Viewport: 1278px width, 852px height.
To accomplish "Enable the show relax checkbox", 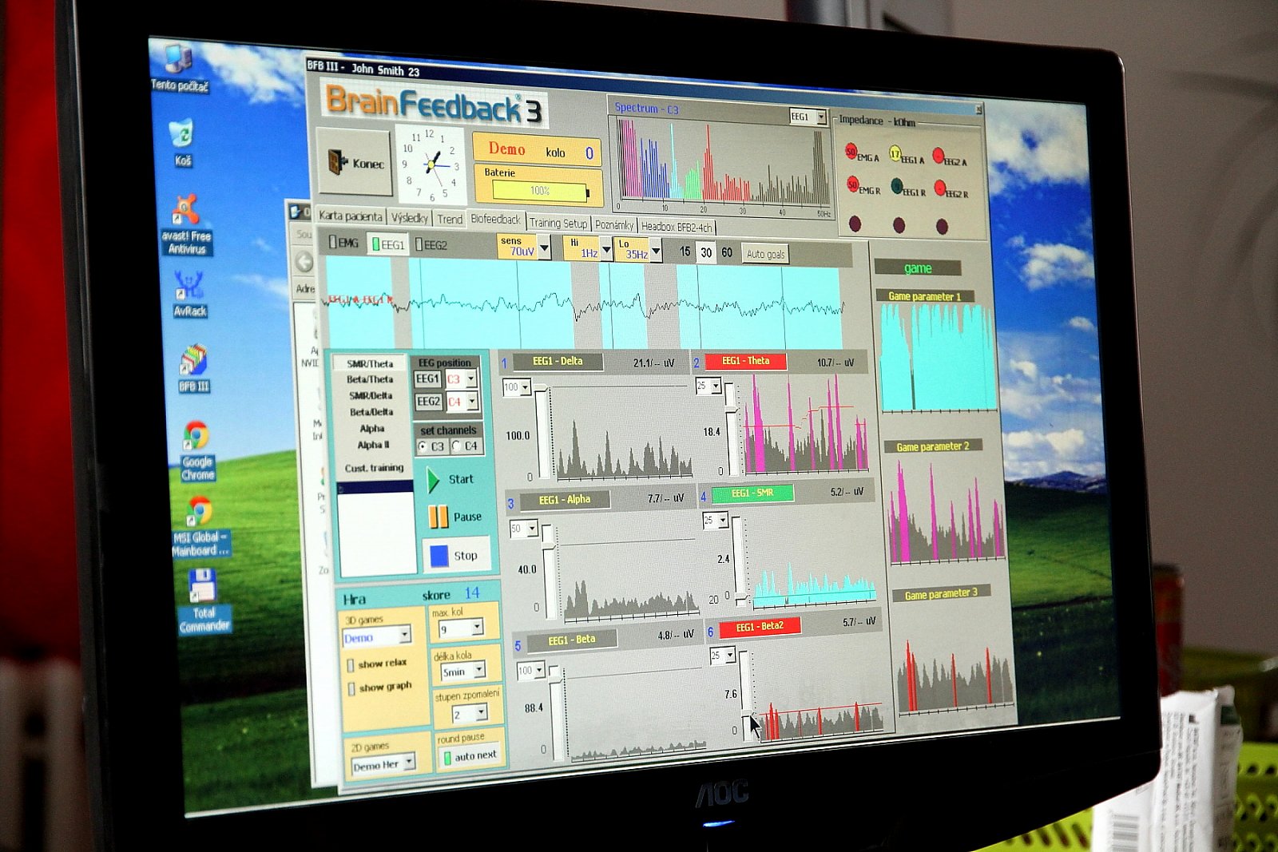I will pos(350,664).
